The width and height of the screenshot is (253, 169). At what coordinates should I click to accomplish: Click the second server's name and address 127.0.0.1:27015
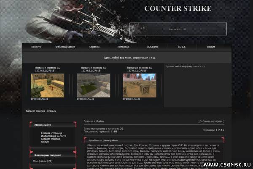(94, 69)
